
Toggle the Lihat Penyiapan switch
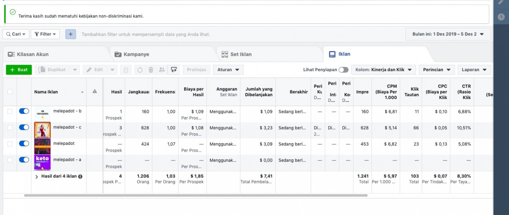pyautogui.click(x=344, y=70)
